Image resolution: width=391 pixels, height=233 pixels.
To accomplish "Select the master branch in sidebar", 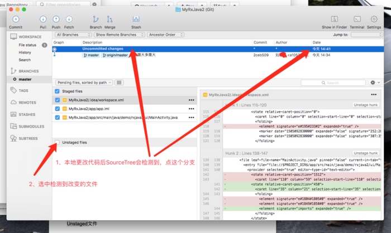I will [25, 79].
